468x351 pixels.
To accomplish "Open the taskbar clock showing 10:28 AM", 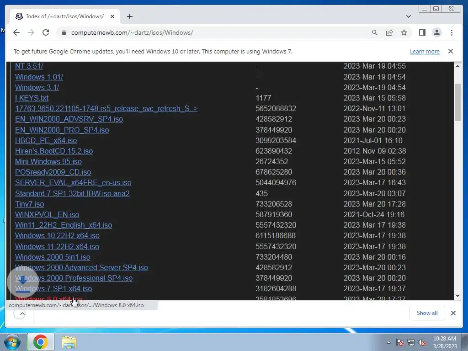I will point(445,342).
